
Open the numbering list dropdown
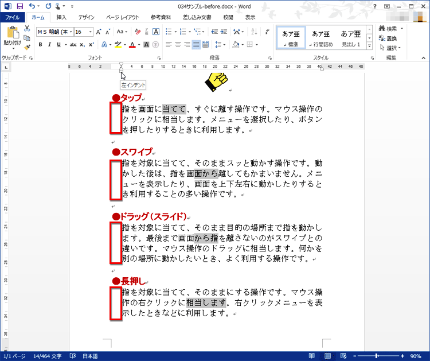(190, 32)
